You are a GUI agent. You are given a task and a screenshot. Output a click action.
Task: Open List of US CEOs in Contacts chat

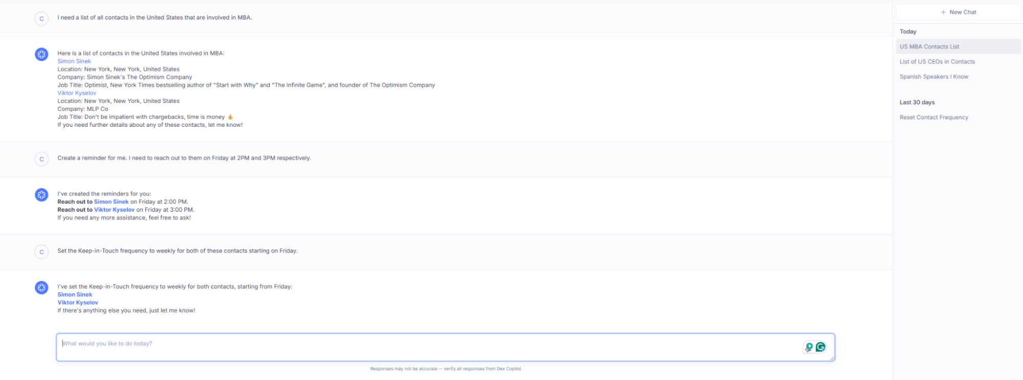(937, 61)
